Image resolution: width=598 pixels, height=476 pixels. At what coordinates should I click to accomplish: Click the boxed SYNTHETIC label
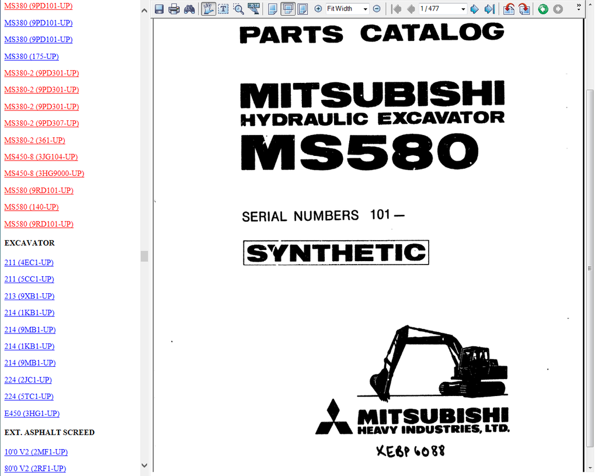[336, 252]
